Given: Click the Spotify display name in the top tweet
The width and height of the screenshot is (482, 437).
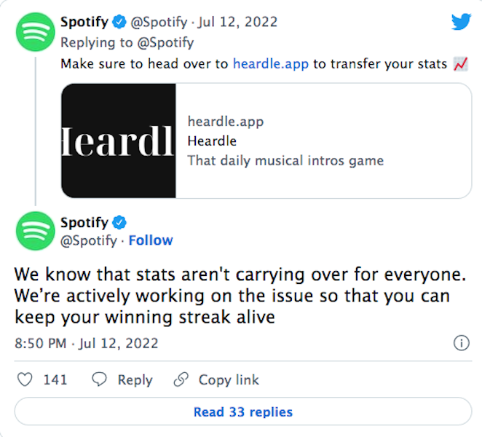Looking at the screenshot, I should (84, 22).
